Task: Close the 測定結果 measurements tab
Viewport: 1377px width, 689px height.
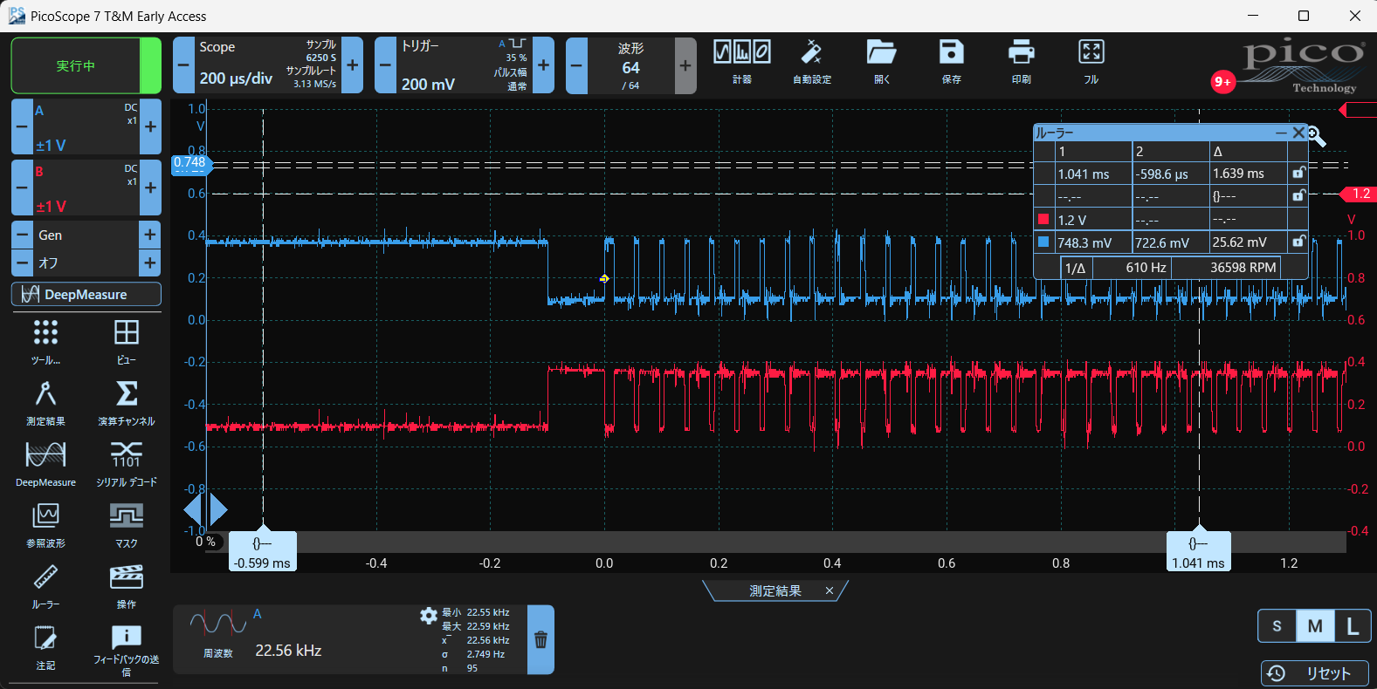Action: [830, 591]
